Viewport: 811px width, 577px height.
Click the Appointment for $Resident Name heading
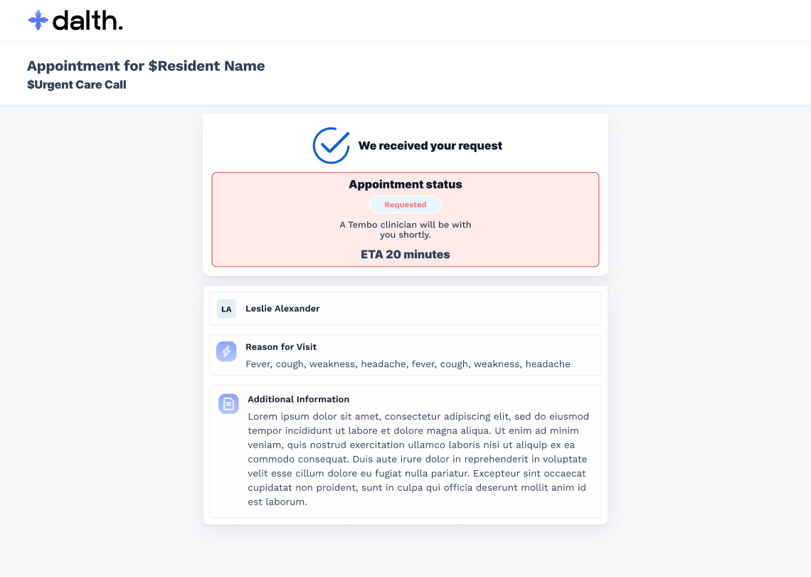pyautogui.click(x=146, y=66)
